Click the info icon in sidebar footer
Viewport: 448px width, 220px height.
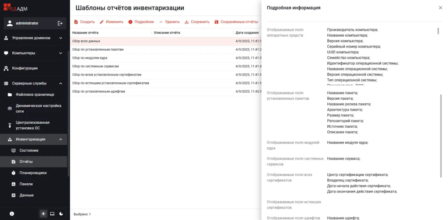point(12,213)
